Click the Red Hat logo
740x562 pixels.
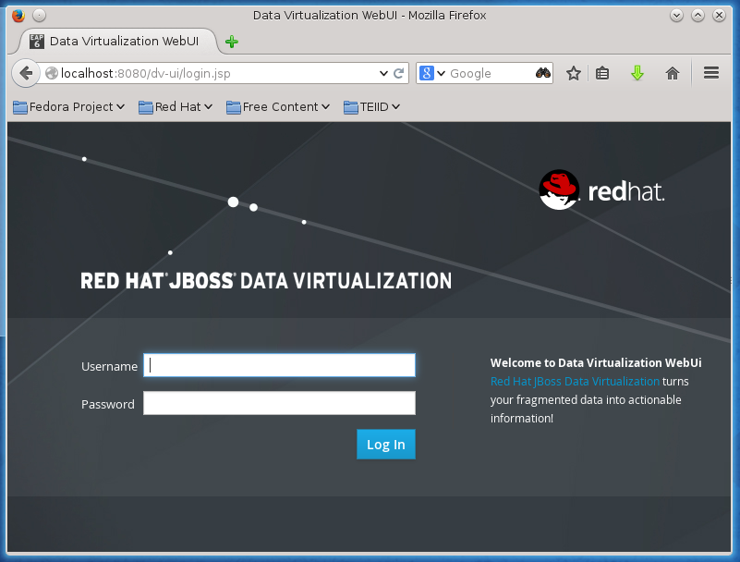pyautogui.click(x=601, y=189)
